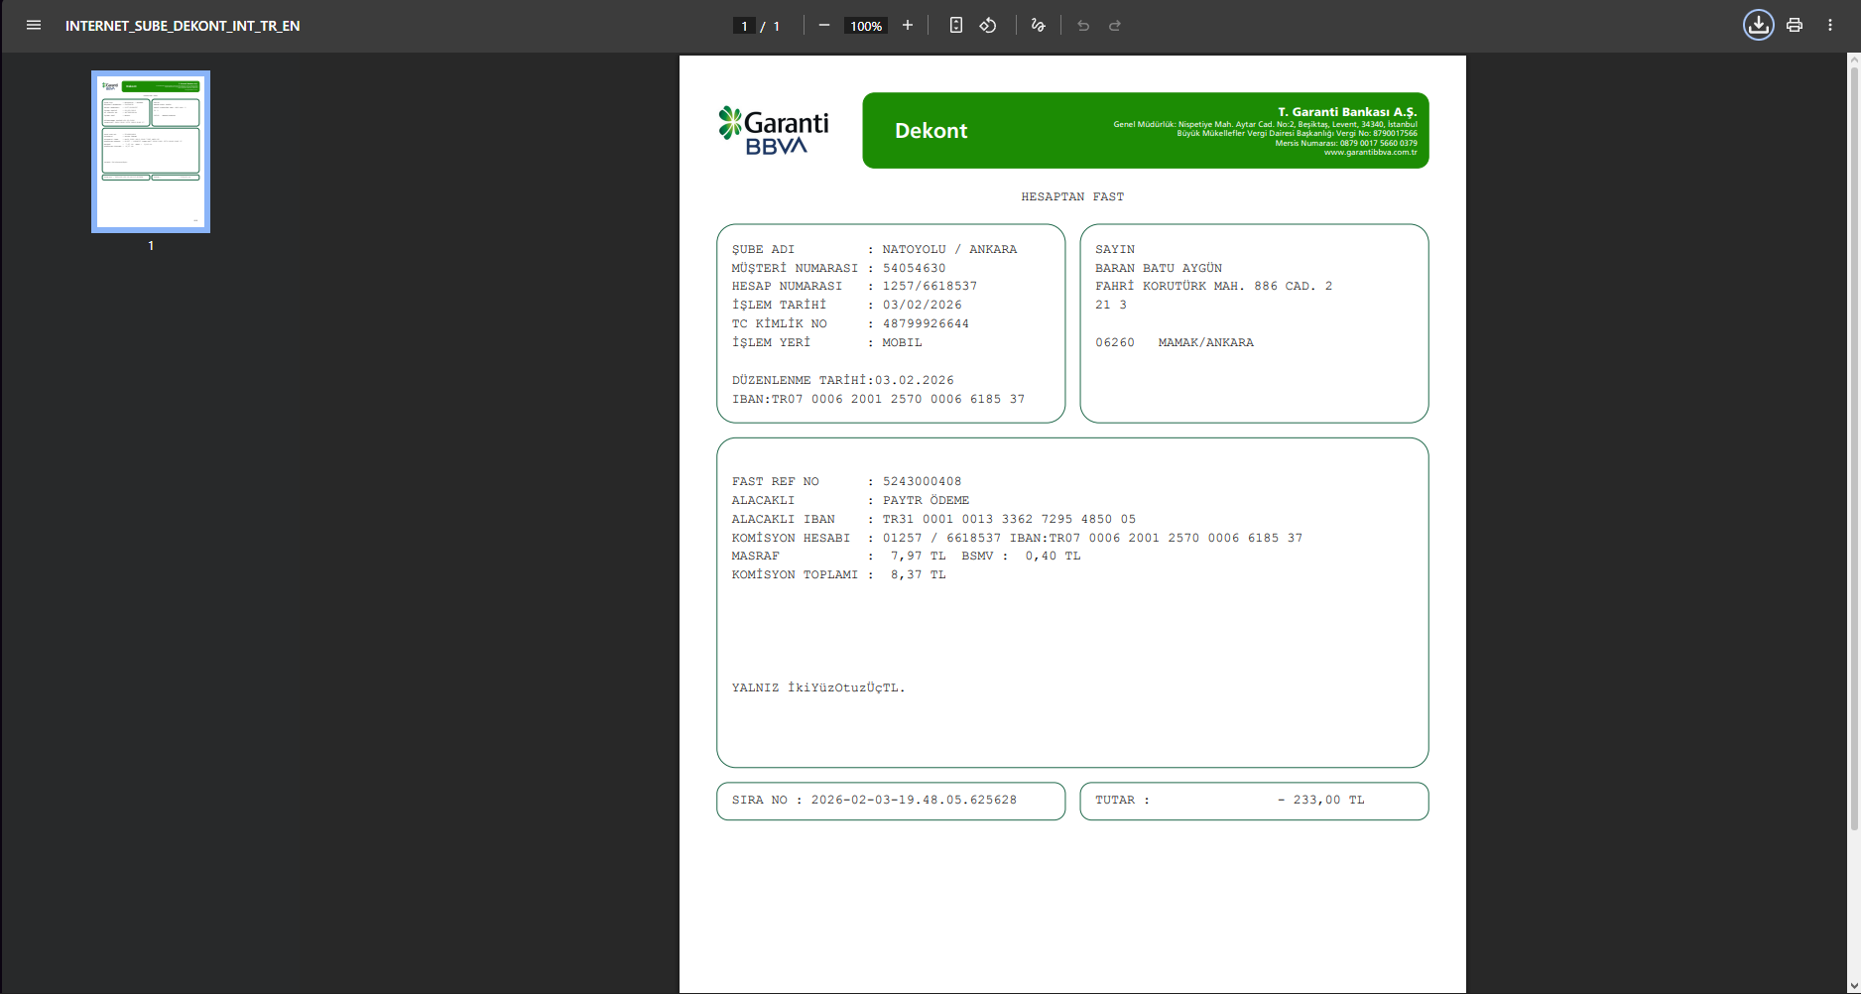Click the recipient IBAN TR31 value
This screenshot has height=994, width=1861.
tap(1009, 519)
